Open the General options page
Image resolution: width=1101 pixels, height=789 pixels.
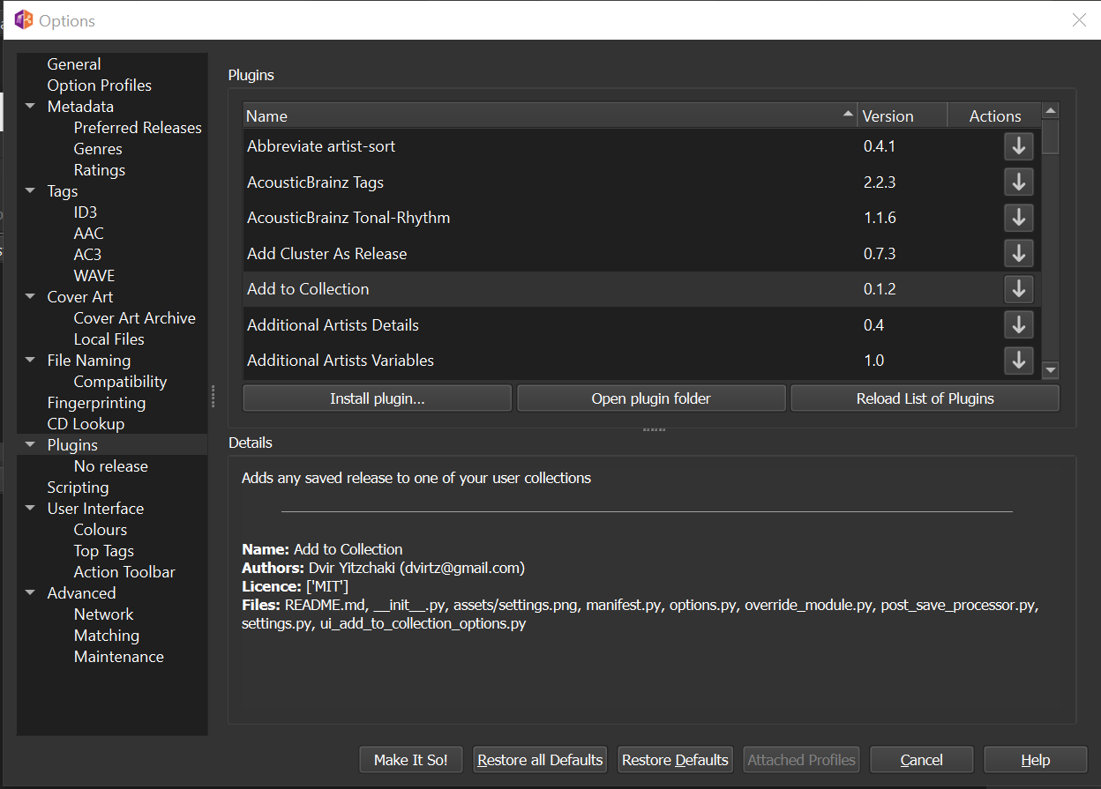[74, 64]
